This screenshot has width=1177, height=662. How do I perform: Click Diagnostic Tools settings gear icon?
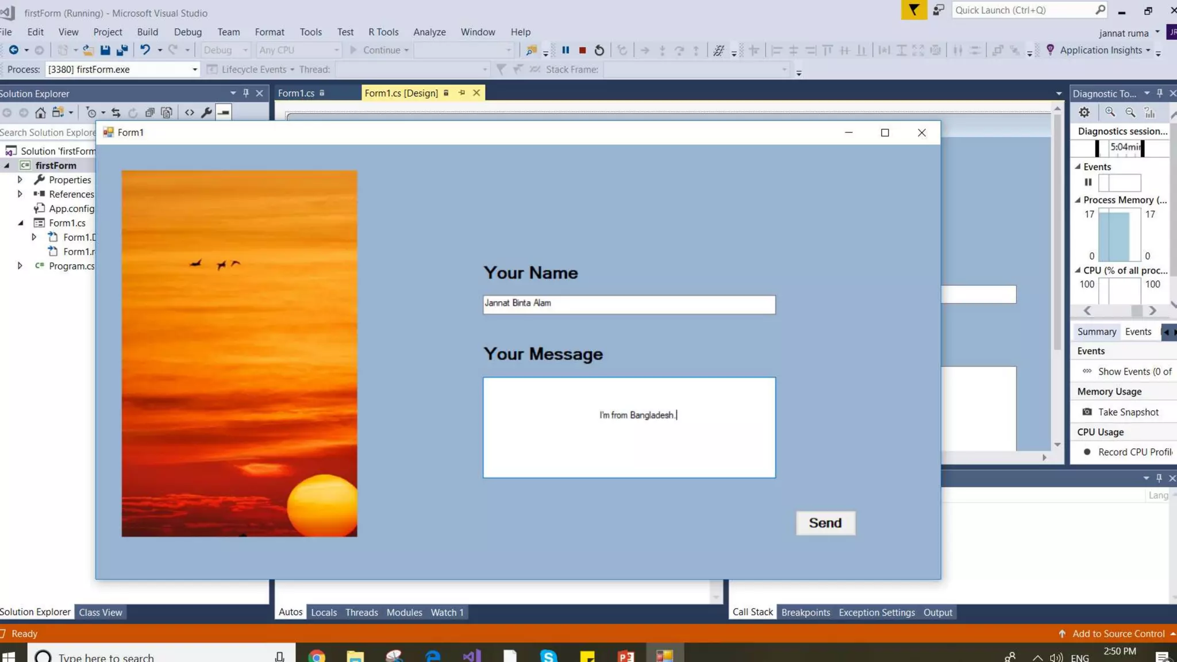pos(1084,113)
